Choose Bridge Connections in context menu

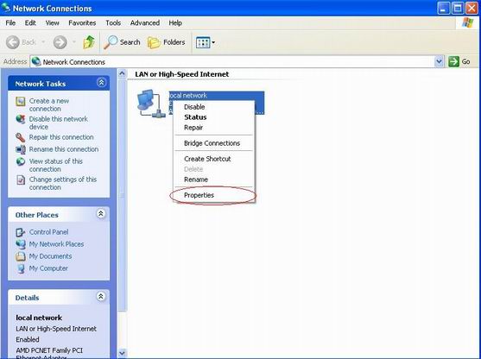[x=214, y=143]
